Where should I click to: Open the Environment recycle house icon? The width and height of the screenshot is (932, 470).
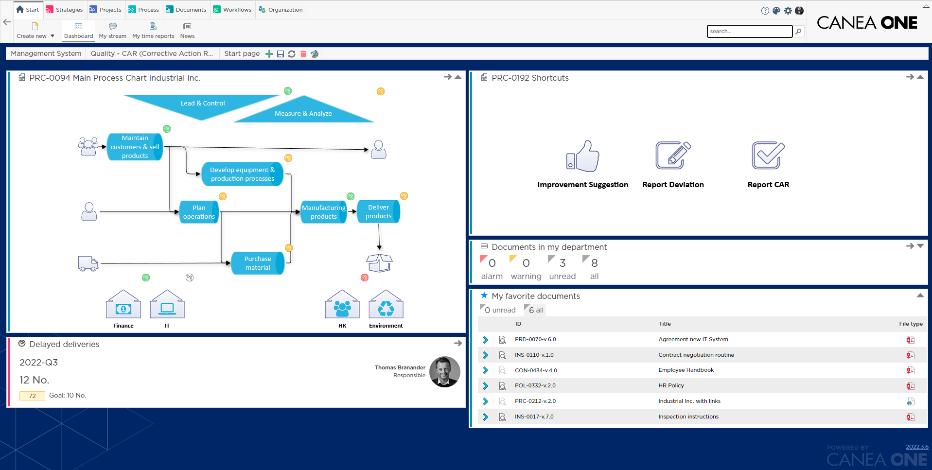(x=386, y=304)
